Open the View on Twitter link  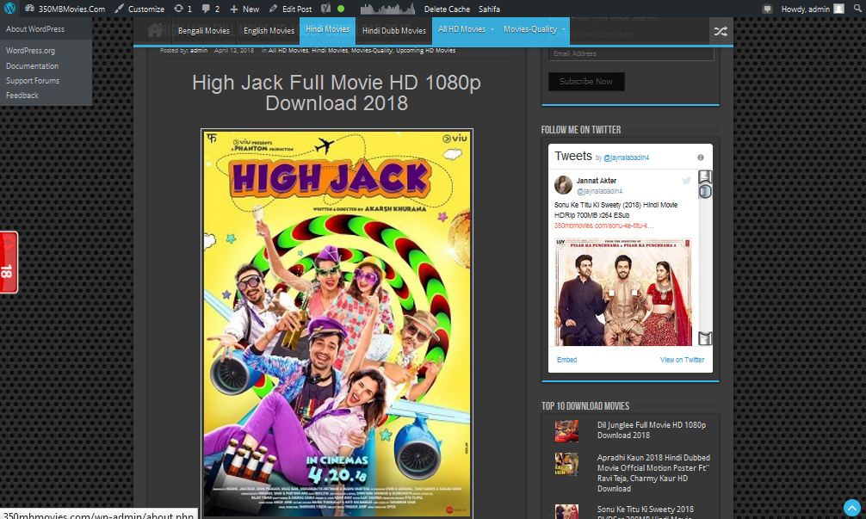[x=682, y=360]
